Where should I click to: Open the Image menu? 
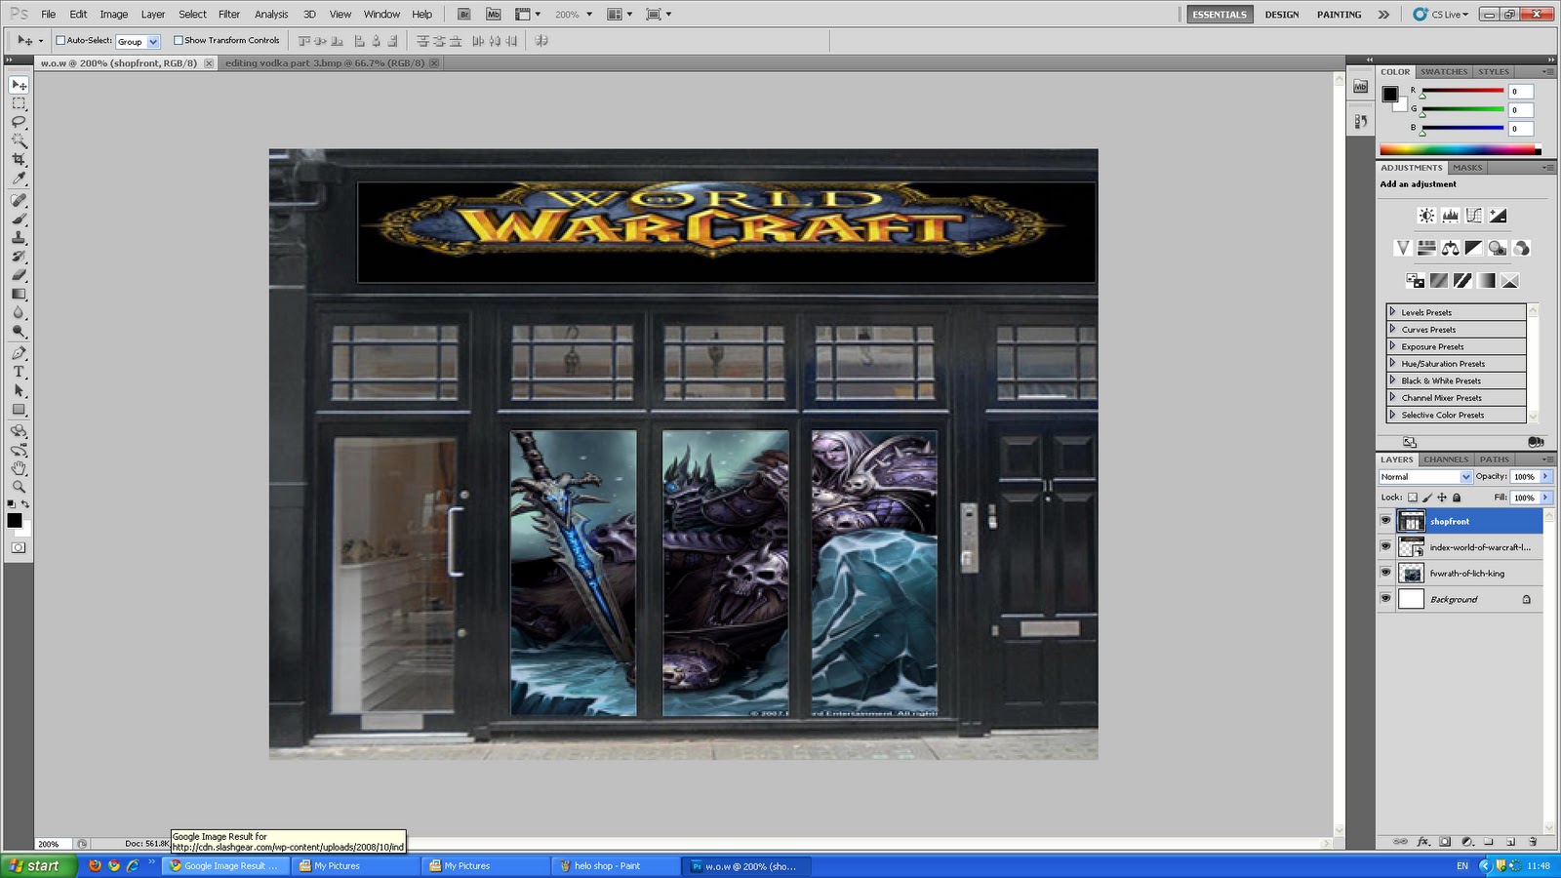[x=113, y=15]
